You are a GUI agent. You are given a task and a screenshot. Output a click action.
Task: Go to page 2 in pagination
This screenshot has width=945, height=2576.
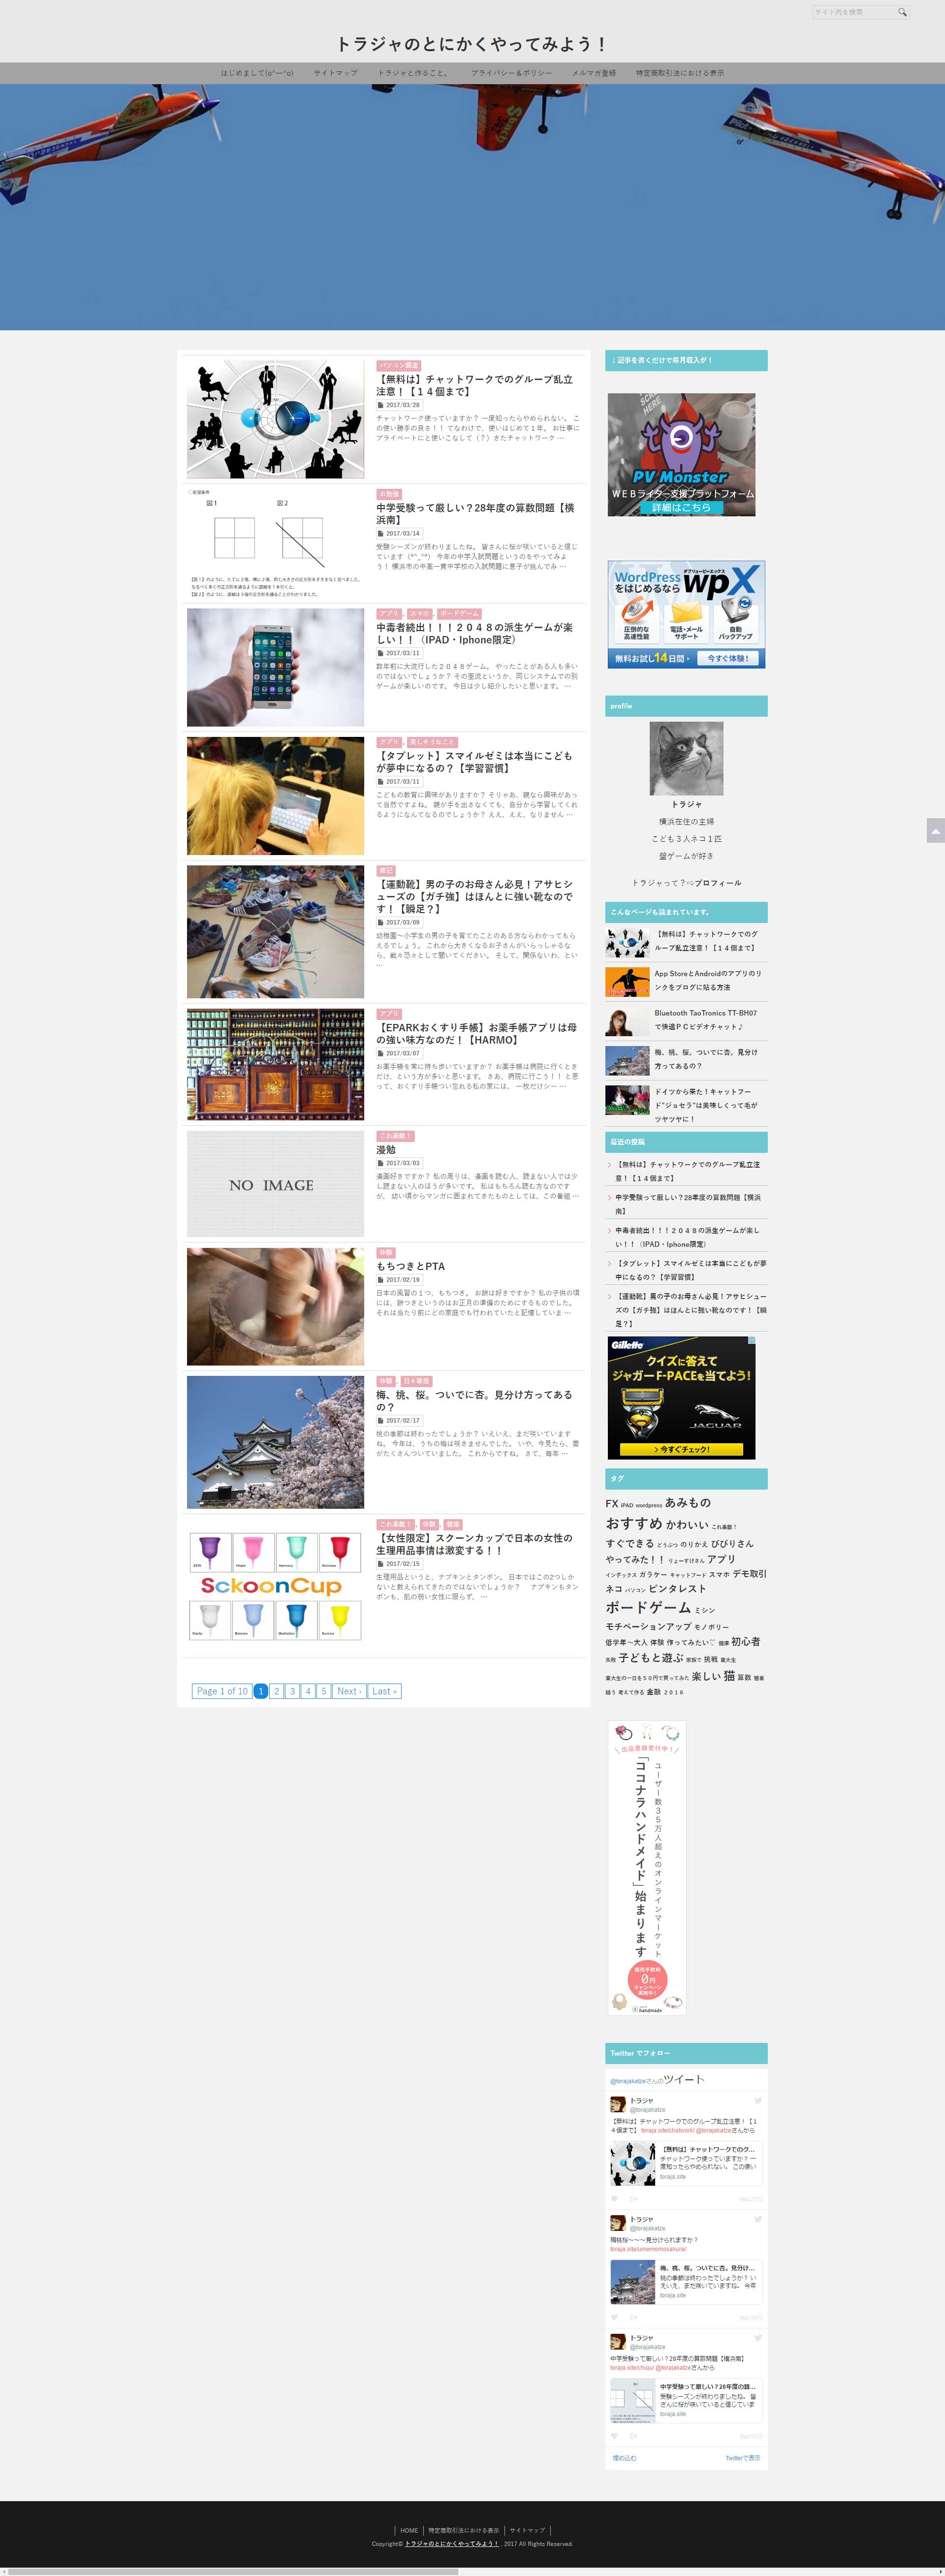click(x=276, y=1691)
